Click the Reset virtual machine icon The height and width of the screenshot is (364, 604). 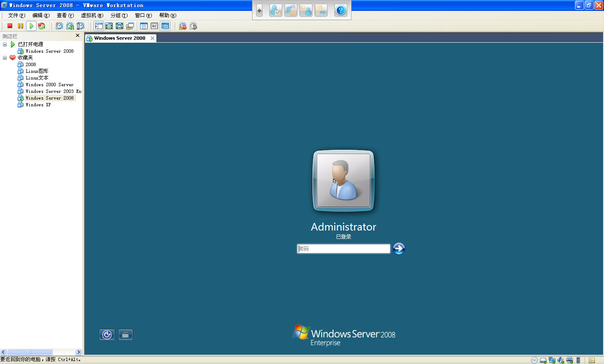coord(42,26)
